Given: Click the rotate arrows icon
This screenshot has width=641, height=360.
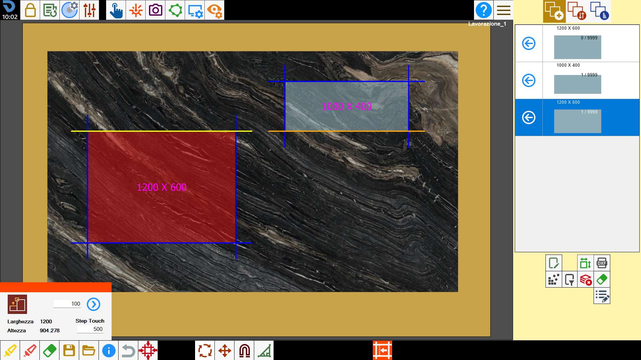Looking at the screenshot, I should pos(205,350).
